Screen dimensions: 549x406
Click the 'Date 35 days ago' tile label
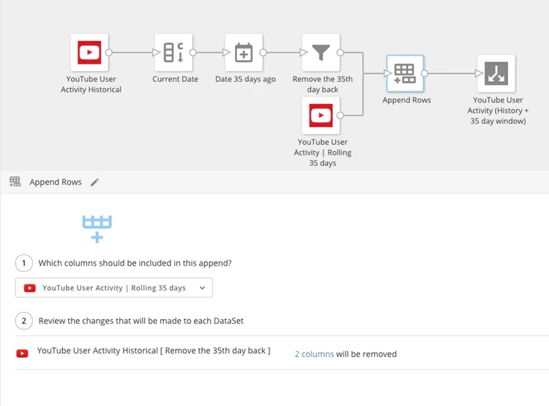pos(245,79)
